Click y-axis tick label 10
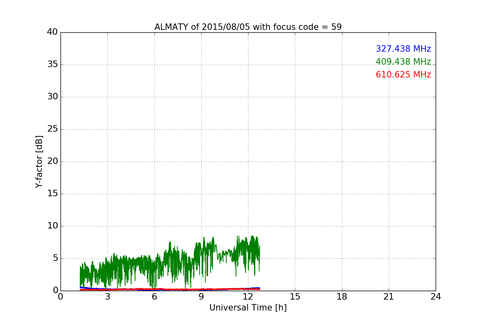The width and height of the screenshot is (484, 323). (x=52, y=226)
